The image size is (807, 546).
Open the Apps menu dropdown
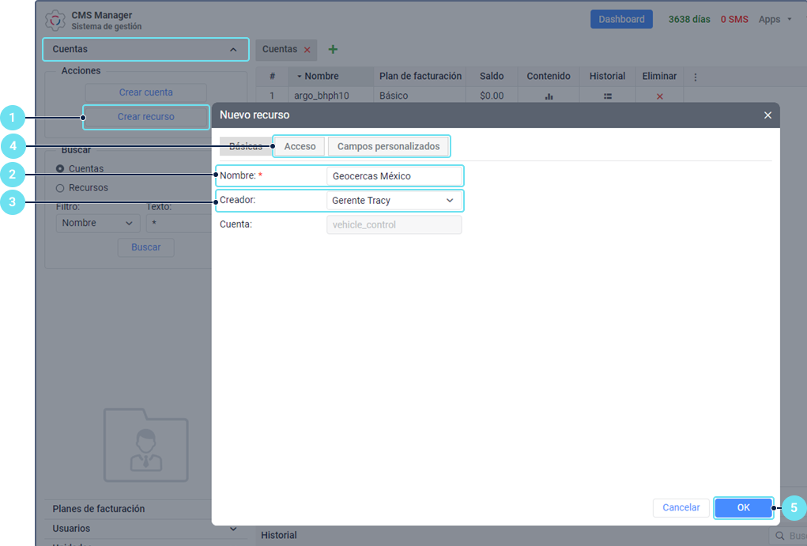775,20
